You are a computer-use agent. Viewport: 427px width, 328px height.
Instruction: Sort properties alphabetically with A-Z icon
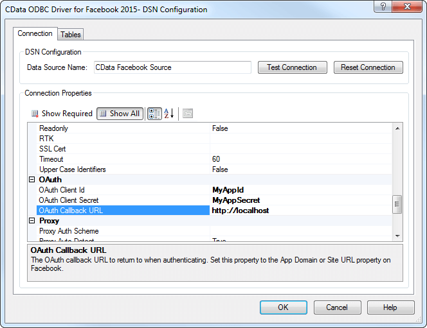(169, 114)
